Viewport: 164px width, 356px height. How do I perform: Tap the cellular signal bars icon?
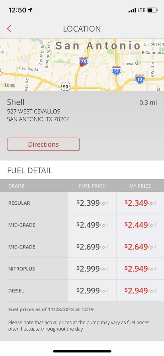tap(132, 10)
